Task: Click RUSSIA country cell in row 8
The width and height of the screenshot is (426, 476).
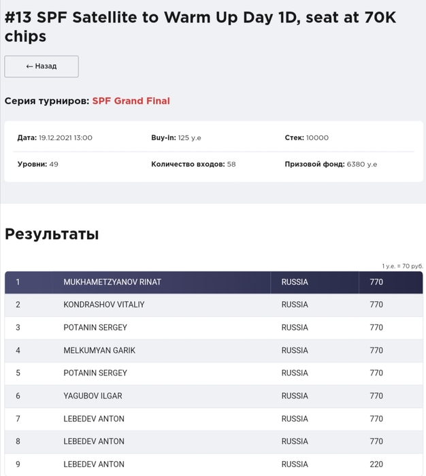Action: [x=295, y=441]
